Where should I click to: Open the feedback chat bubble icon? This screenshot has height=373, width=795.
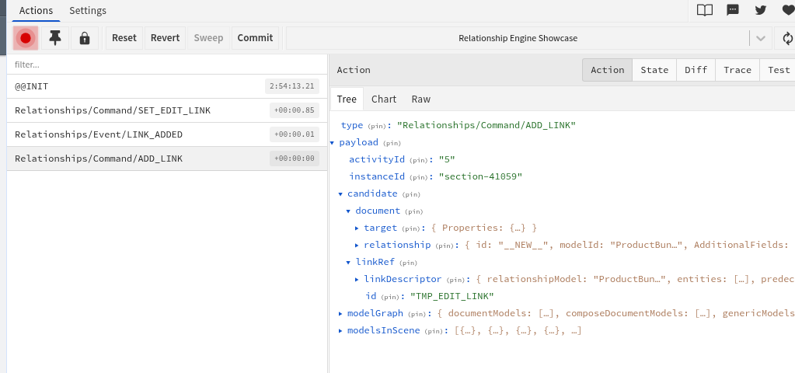coord(733,10)
